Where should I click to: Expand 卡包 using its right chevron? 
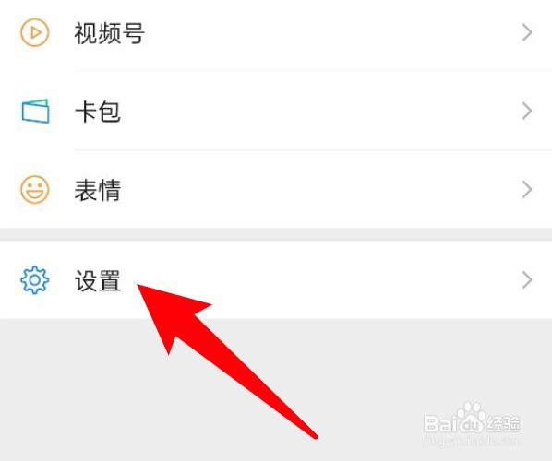[x=527, y=112]
